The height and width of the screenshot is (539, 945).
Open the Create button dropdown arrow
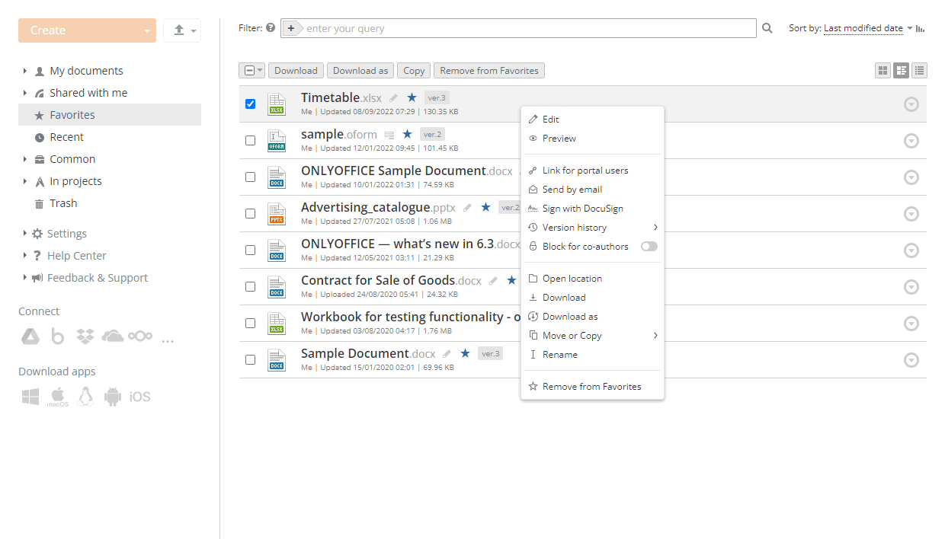coord(146,31)
